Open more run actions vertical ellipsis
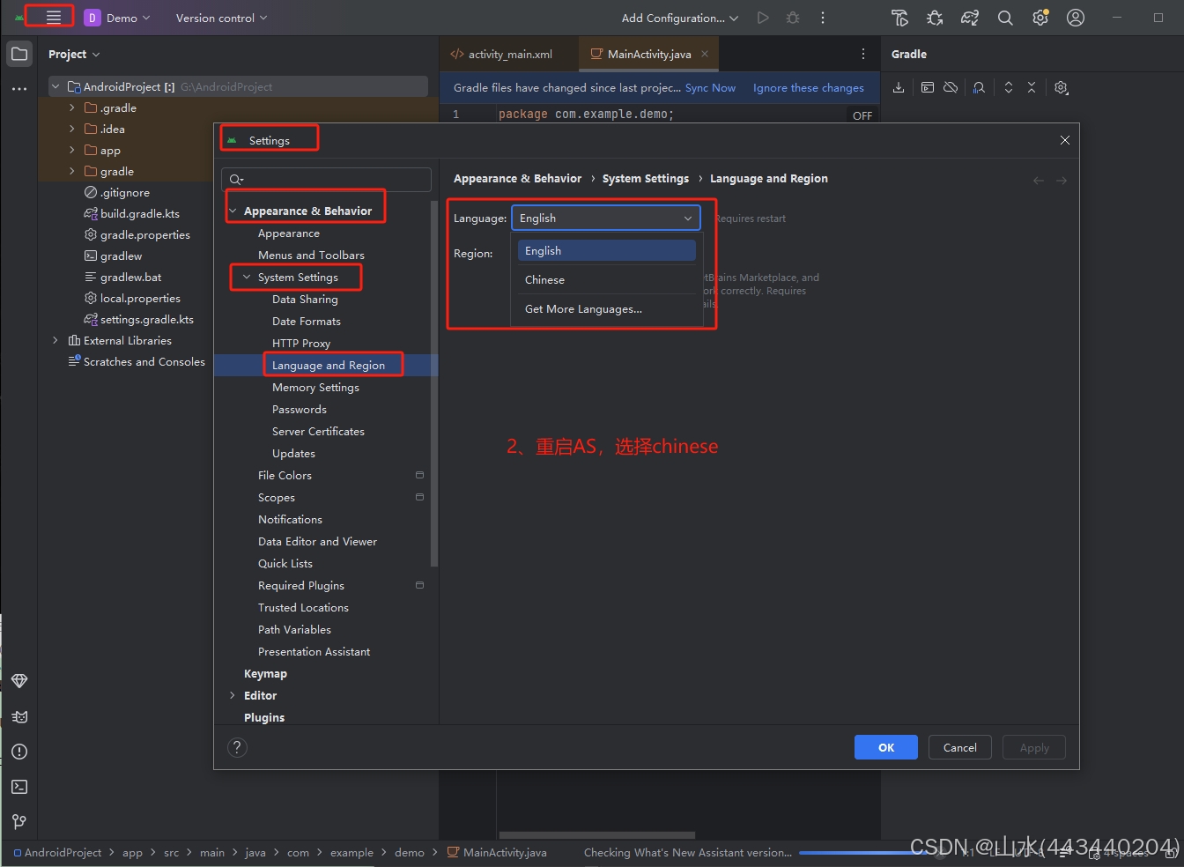Screen dimensions: 1184x867 pyautogui.click(x=823, y=18)
